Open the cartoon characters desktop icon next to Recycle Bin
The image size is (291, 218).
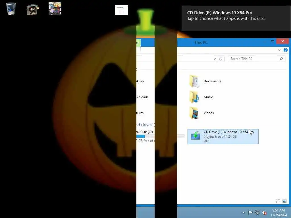point(33,9)
